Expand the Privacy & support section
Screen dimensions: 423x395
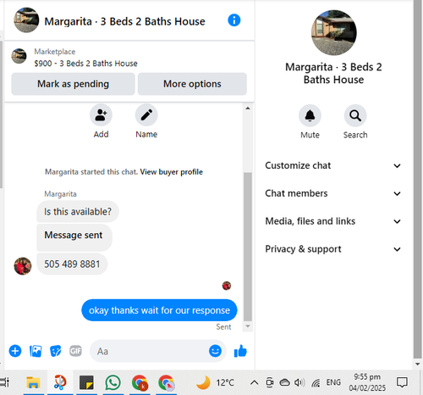[332, 249]
